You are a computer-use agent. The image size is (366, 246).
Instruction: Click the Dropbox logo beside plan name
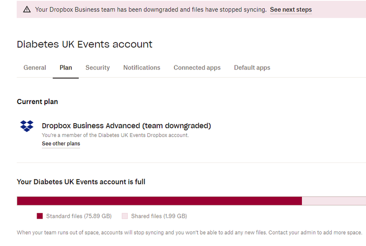coord(27,126)
